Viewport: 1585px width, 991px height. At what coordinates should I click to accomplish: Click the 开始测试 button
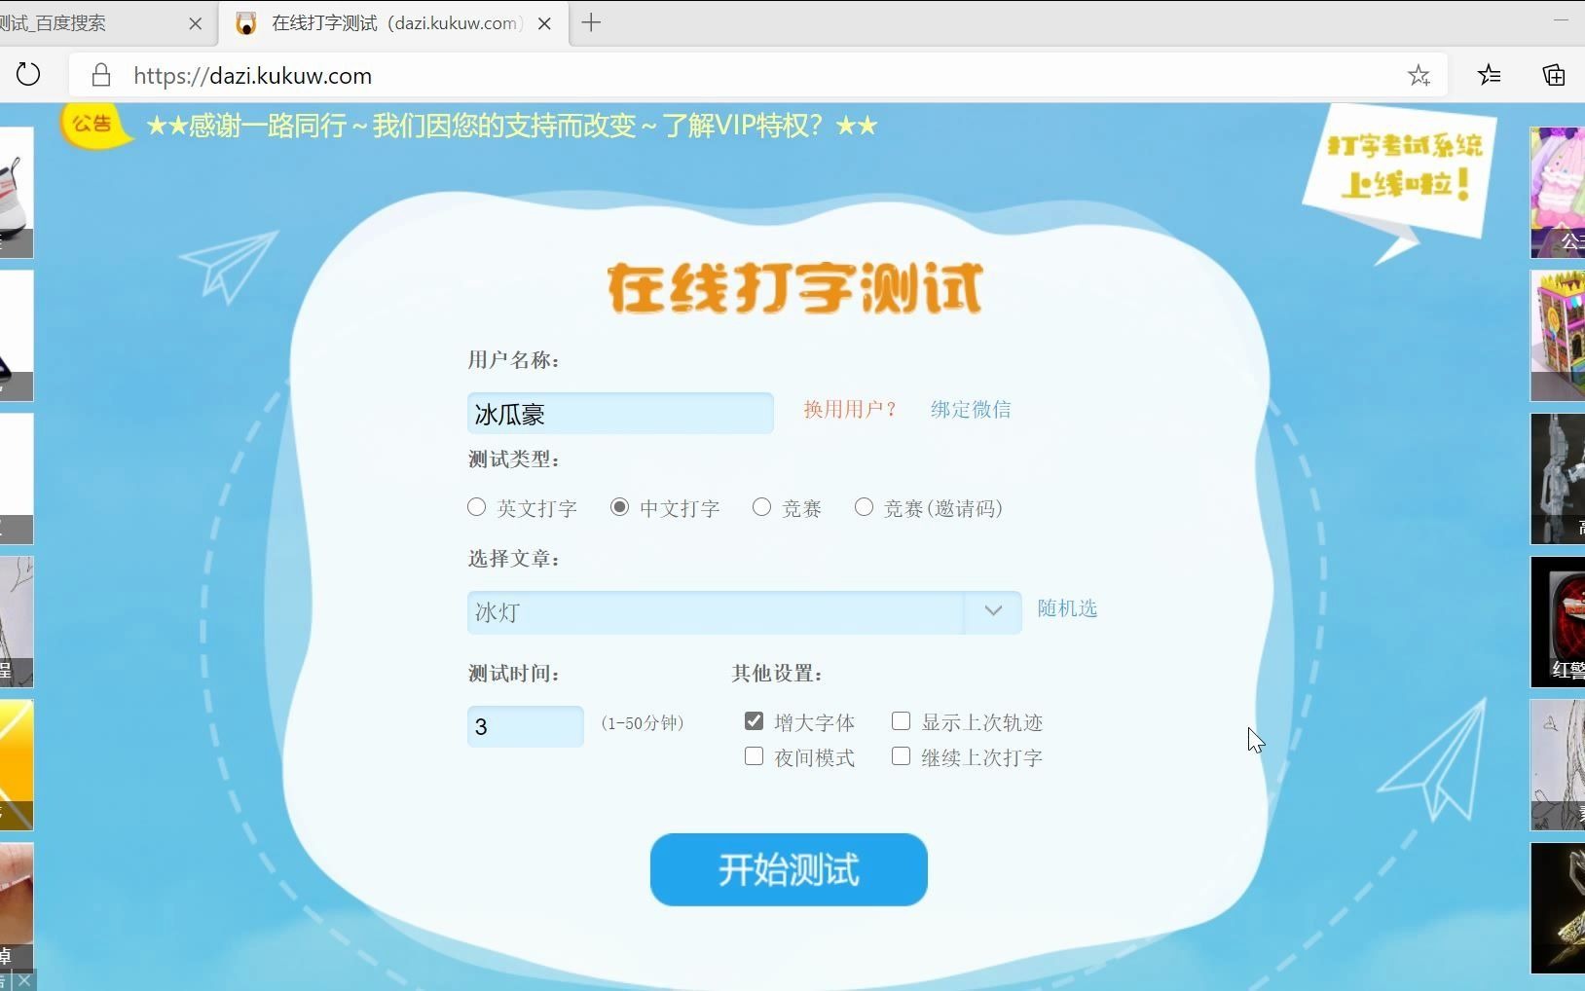(x=789, y=869)
